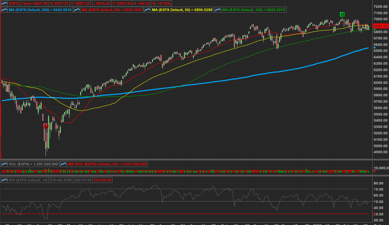Click the MA ($SPX.Default, 200) label

coord(41,10)
